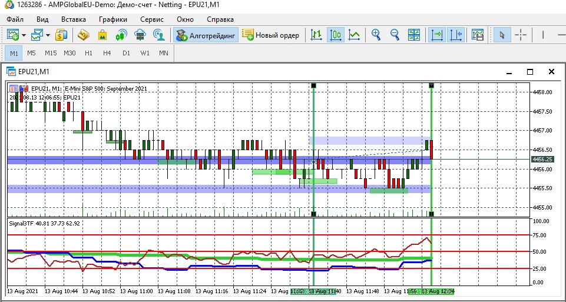The width and height of the screenshot is (566, 302).
Task: Open the VPS cloud hosting icon
Action: click(140, 35)
